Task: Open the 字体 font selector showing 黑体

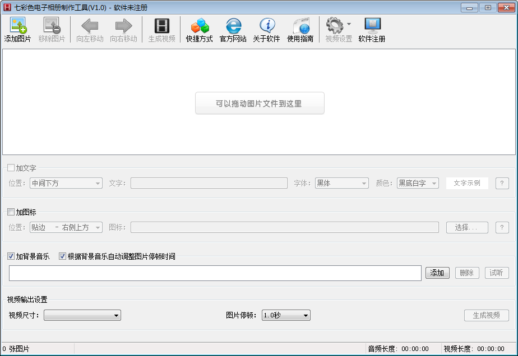Action: pyautogui.click(x=341, y=182)
